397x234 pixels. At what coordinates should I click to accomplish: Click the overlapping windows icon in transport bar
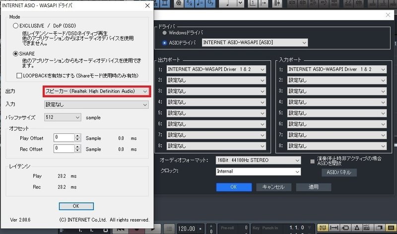379,228
